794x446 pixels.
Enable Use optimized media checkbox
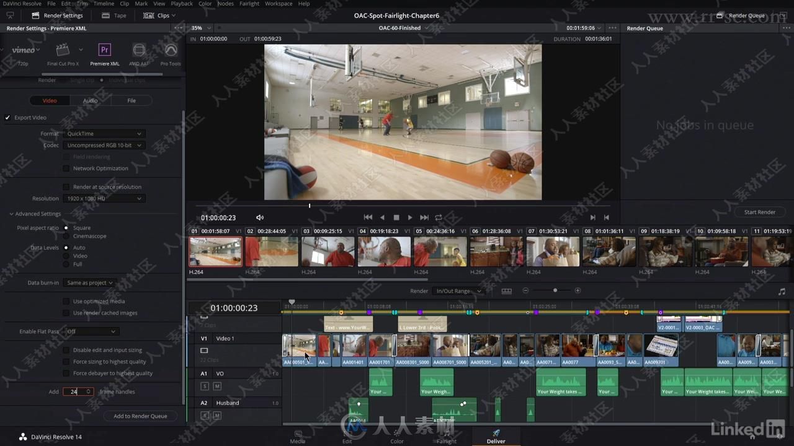pos(66,302)
